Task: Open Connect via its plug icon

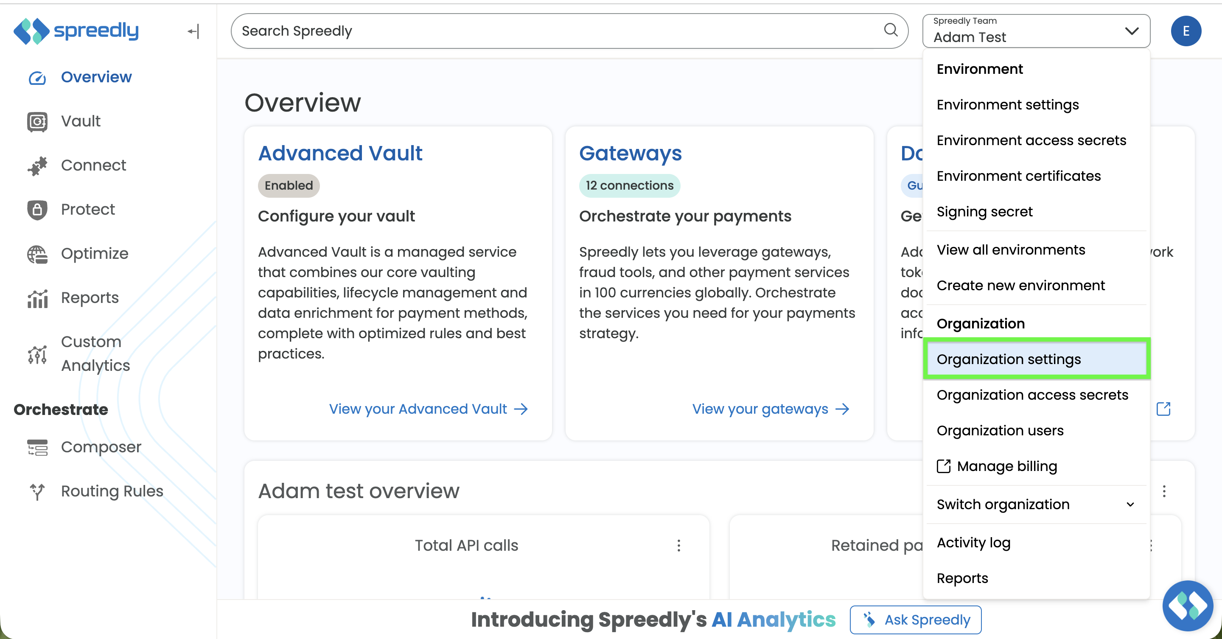Action: pyautogui.click(x=37, y=165)
